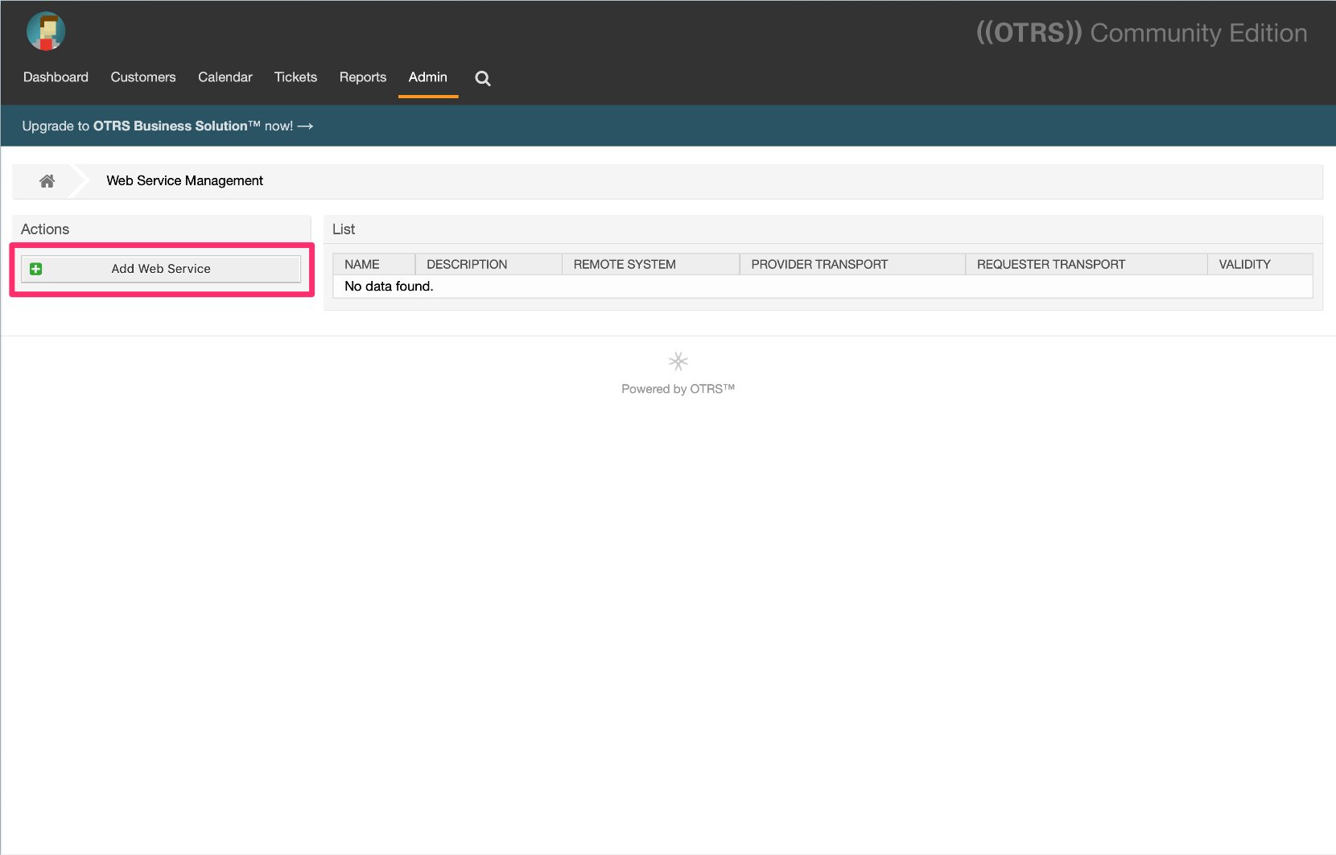
Task: Open the Tickets menu
Action: pyautogui.click(x=295, y=77)
